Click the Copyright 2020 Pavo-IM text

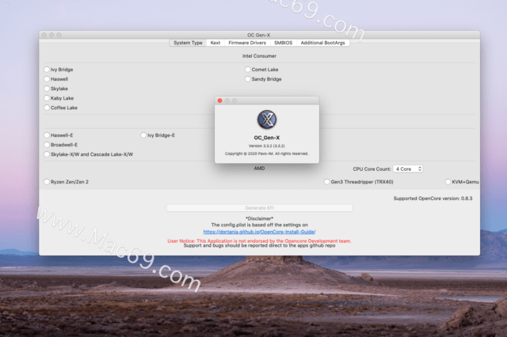click(267, 153)
